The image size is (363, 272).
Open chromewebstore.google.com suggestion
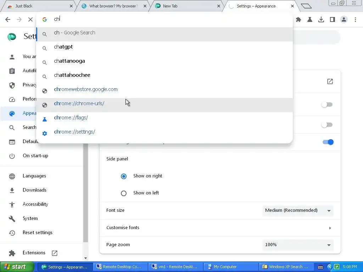pyautogui.click(x=164, y=91)
